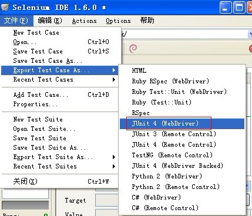Screen dimensions: 252x216
Task: Select Save Test Suite As...
Action: (60, 147)
